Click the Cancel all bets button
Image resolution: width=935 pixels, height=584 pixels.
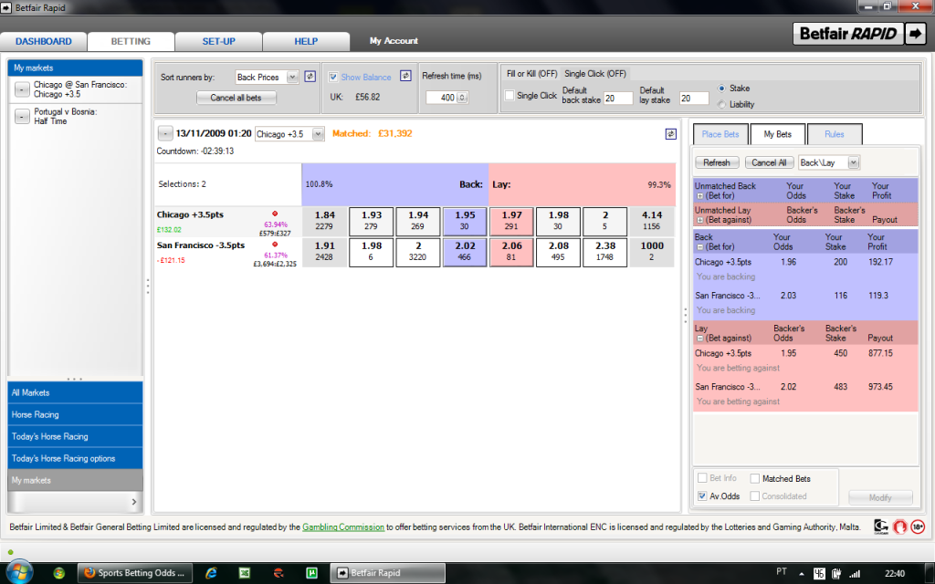click(x=236, y=98)
